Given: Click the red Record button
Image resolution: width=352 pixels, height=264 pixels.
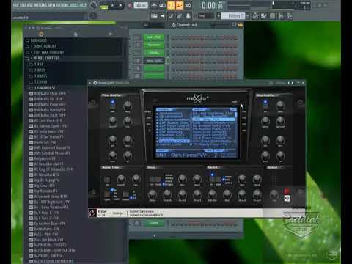Looking at the screenshot, I should tap(130, 5).
